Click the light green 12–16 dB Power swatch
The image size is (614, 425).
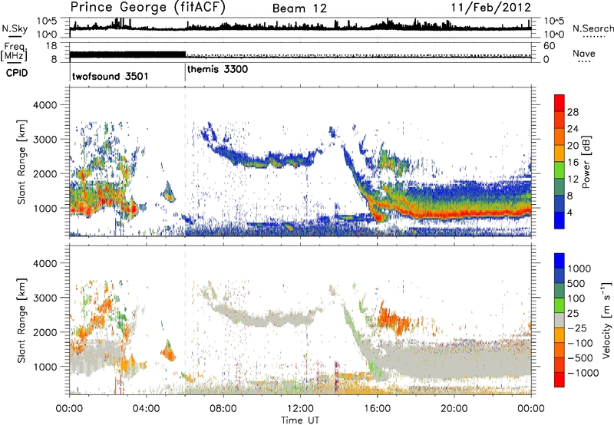point(560,170)
